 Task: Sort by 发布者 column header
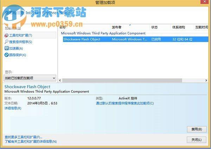tap(116, 27)
